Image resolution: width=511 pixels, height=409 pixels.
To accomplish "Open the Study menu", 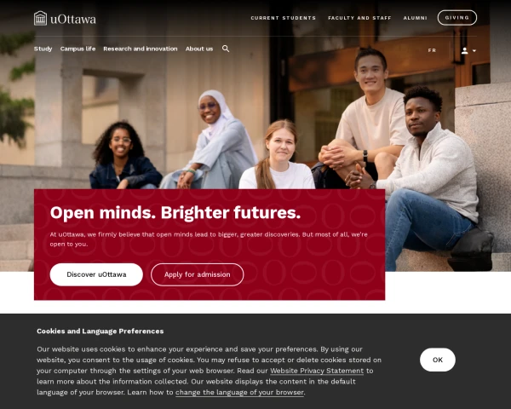I will click(x=43, y=49).
